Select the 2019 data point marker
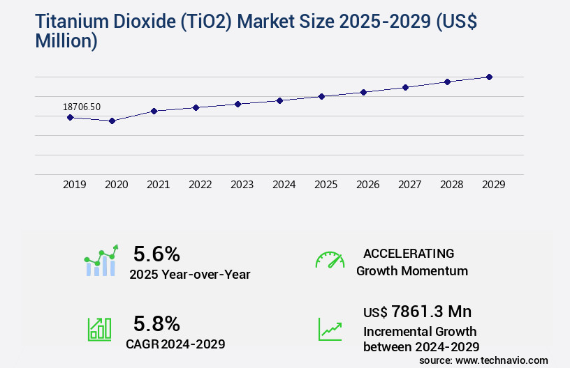The height and width of the screenshot is (368, 570). coord(70,117)
